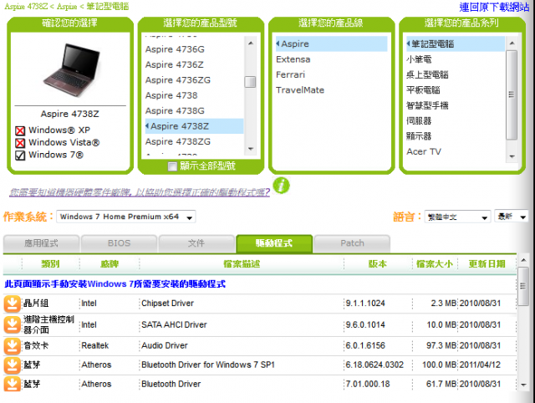Click the 版本 column header

pos(378,263)
